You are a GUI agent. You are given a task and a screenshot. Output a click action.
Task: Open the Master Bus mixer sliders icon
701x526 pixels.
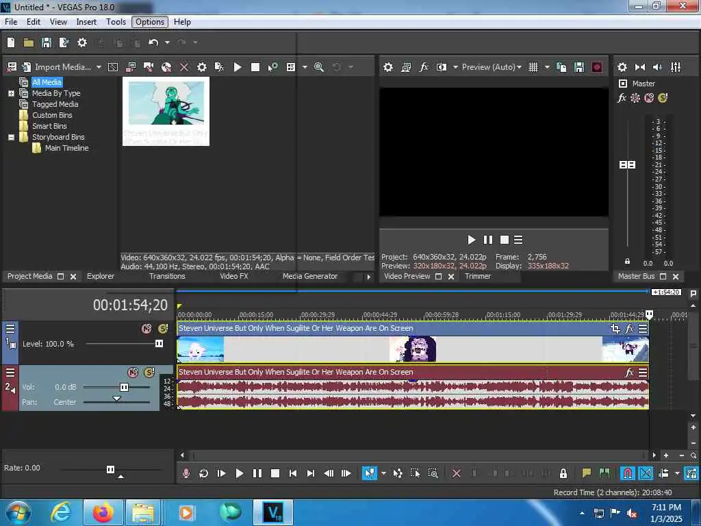676,67
